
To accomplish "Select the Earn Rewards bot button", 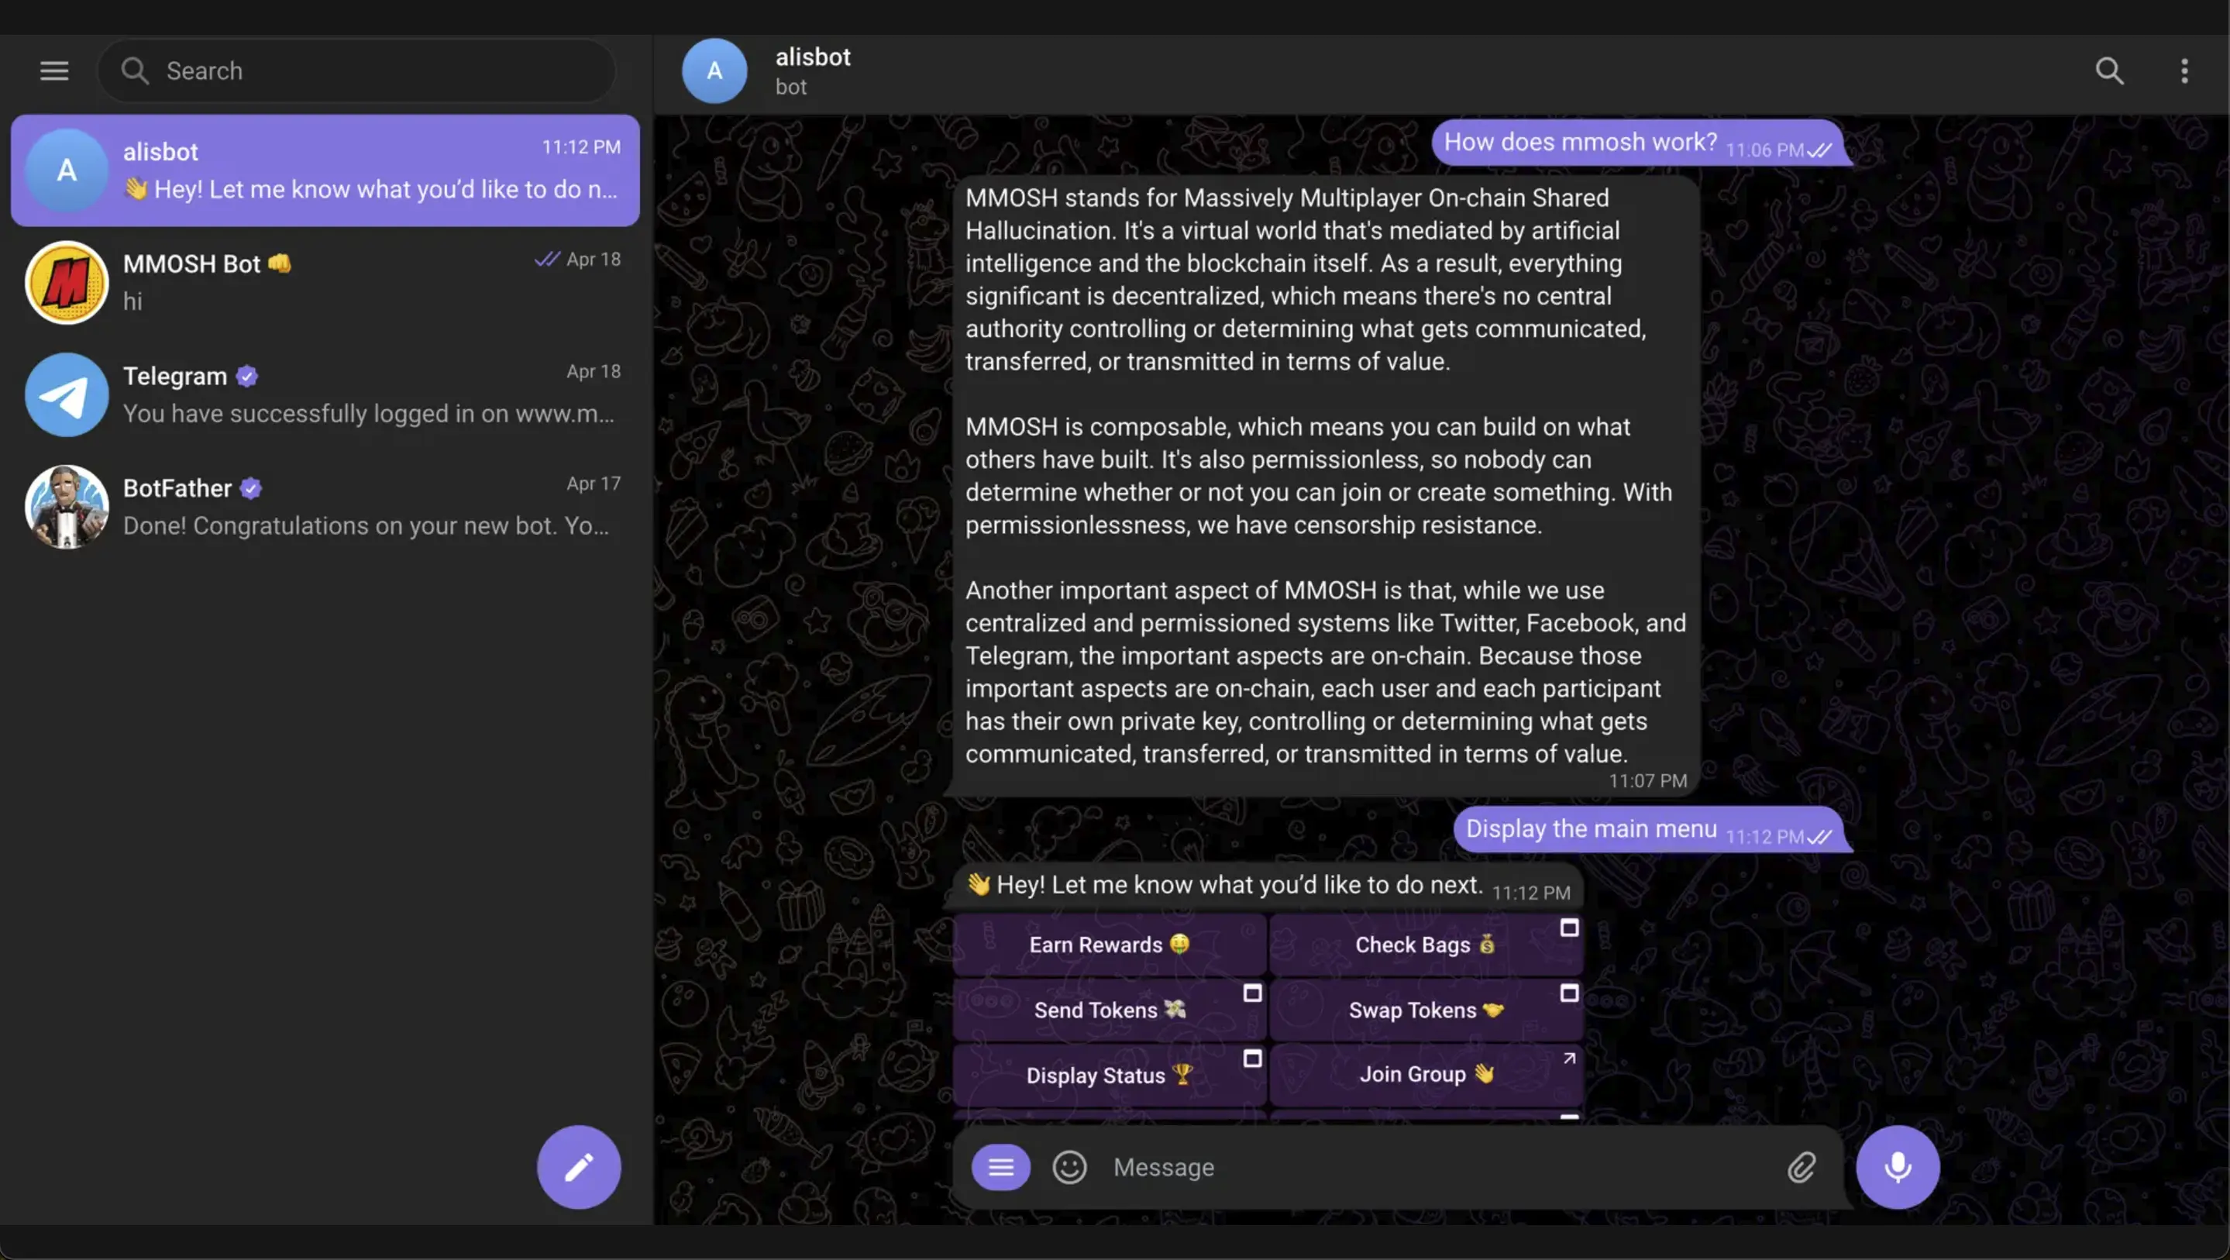I will click(x=1109, y=944).
